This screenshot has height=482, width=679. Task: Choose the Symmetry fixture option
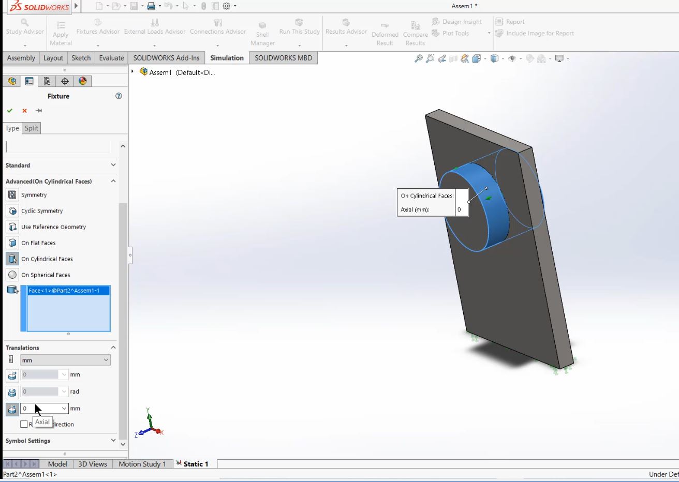click(x=33, y=194)
